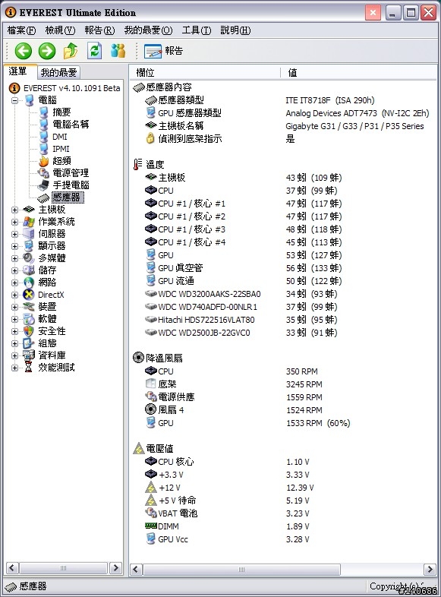Viewport: 441px width, 597px height.
Task: Expand the 裝置 tree node
Action: point(14,308)
